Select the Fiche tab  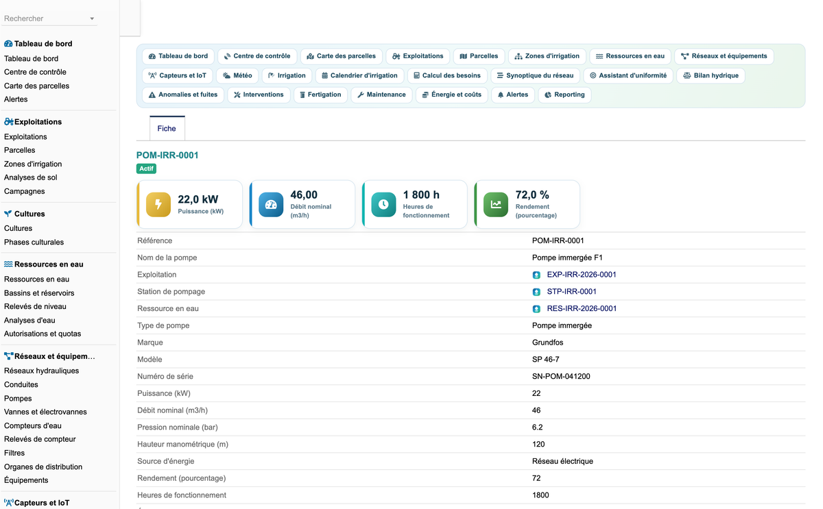[167, 128]
